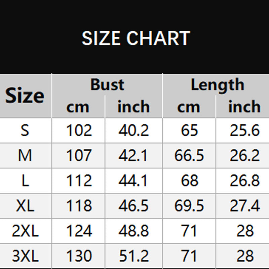Click the bust value 102

(79, 130)
